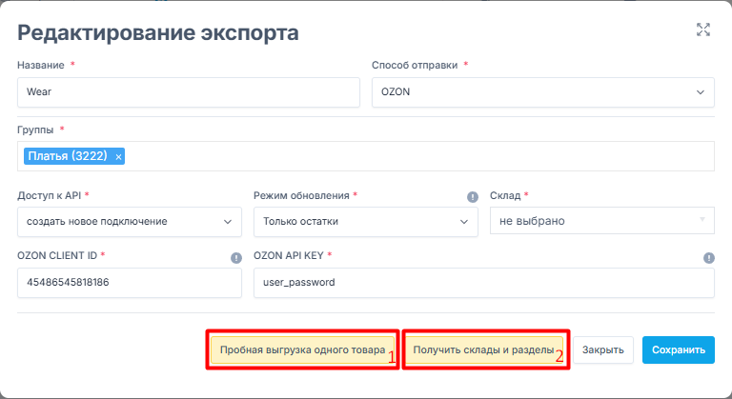Click info icon above OZON CLIENT ID field
This screenshot has height=399, width=732.
(x=235, y=258)
